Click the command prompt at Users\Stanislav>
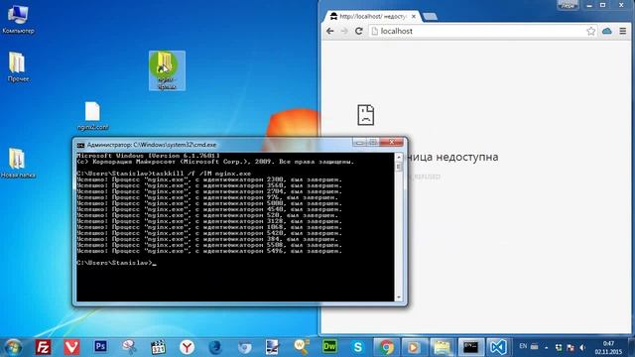The image size is (635, 357). pos(116,263)
